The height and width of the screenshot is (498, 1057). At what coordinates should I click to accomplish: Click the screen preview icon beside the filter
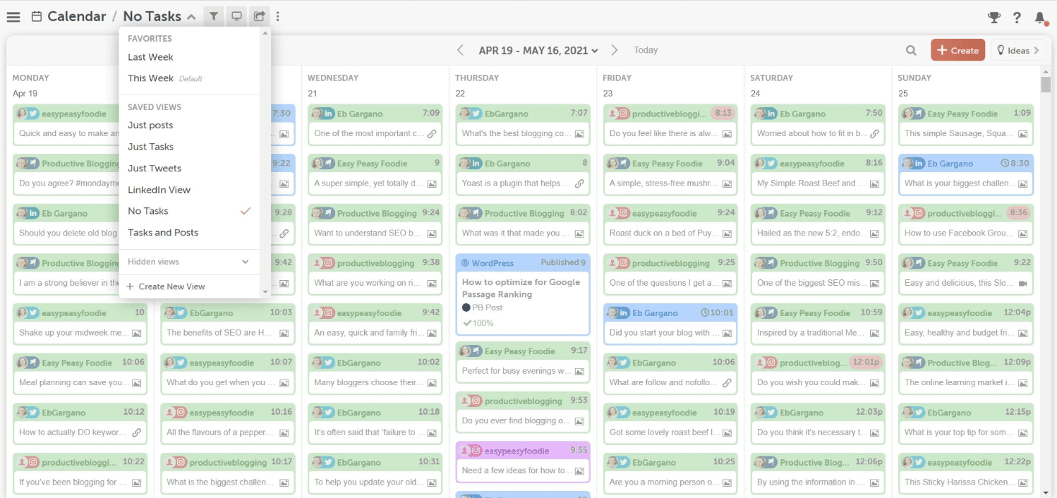(236, 16)
